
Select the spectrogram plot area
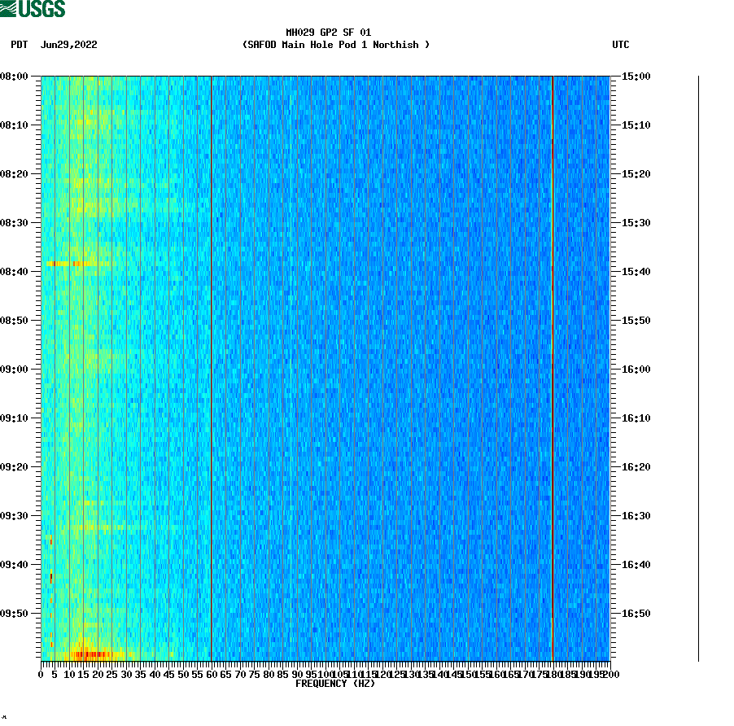click(325, 366)
